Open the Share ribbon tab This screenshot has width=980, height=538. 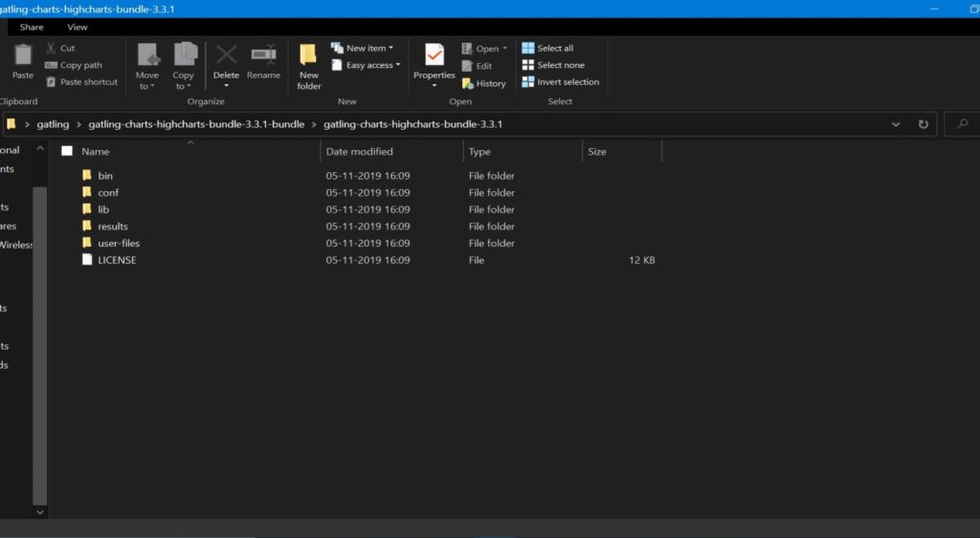click(32, 27)
